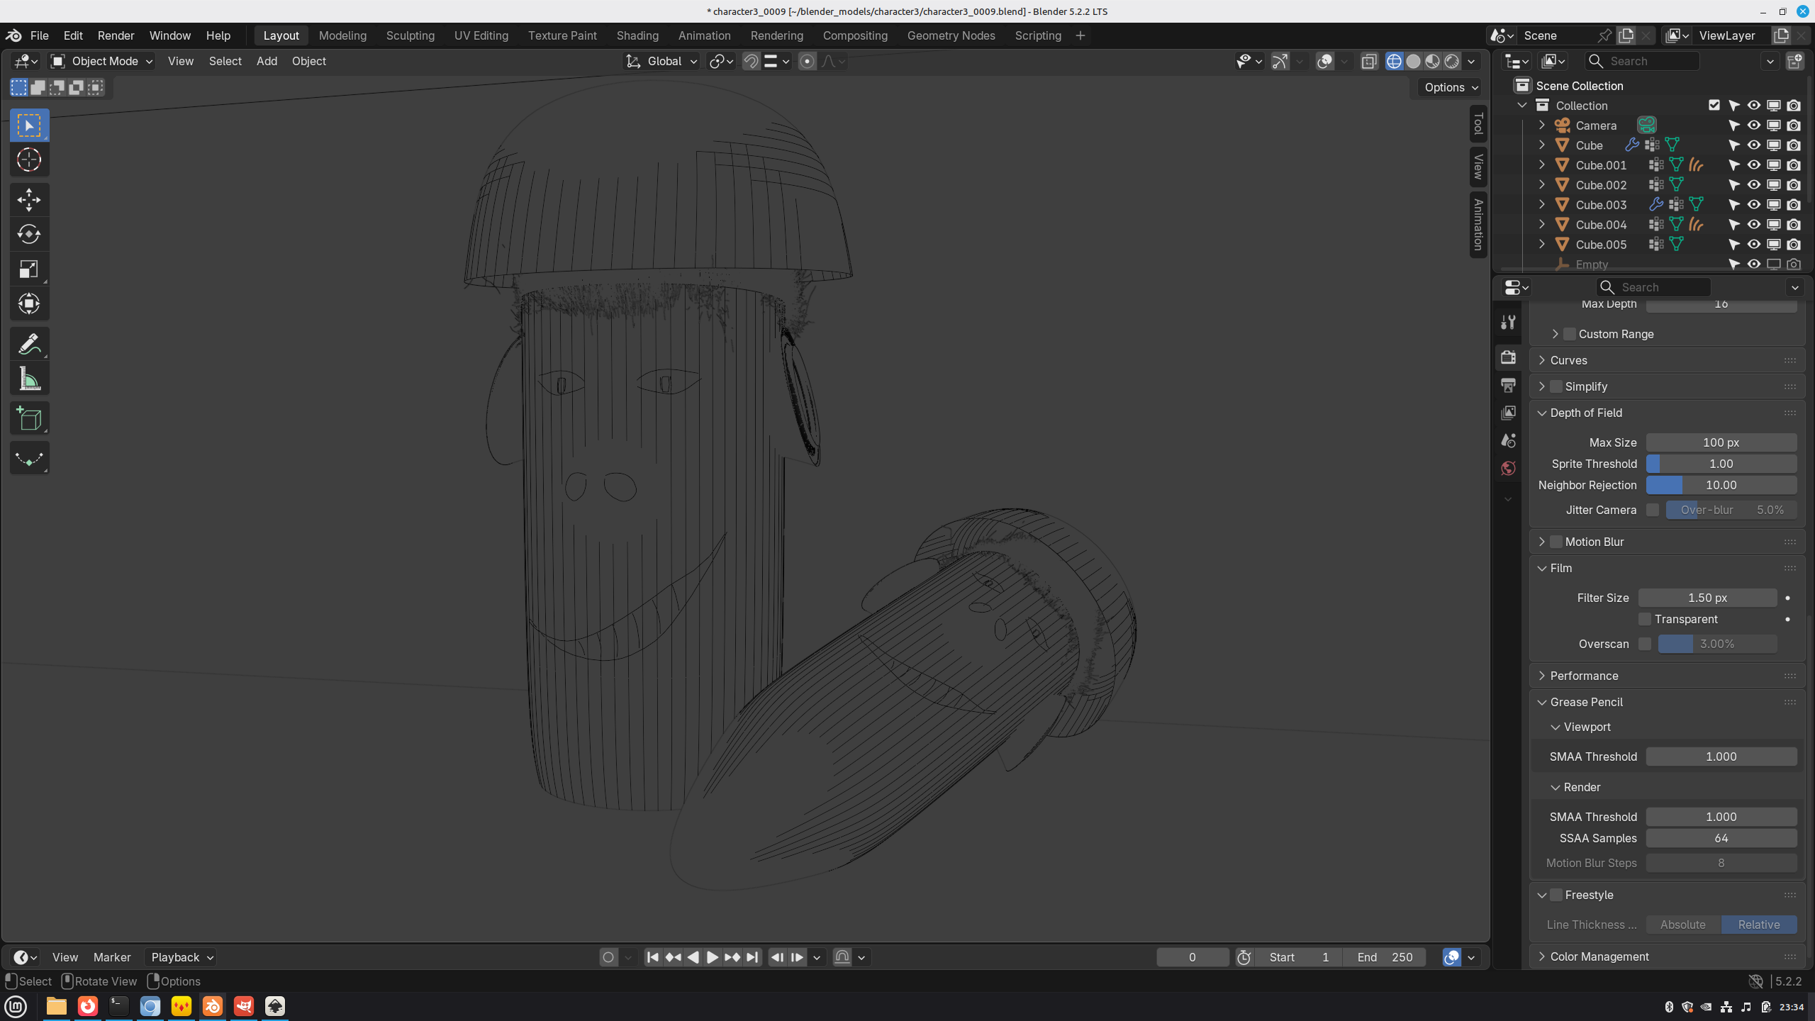Open the Object Mode dropdown
The width and height of the screenshot is (1815, 1021).
click(x=102, y=62)
